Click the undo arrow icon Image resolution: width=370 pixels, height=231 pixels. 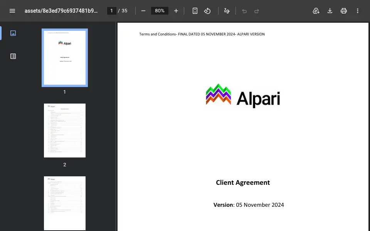[244, 11]
